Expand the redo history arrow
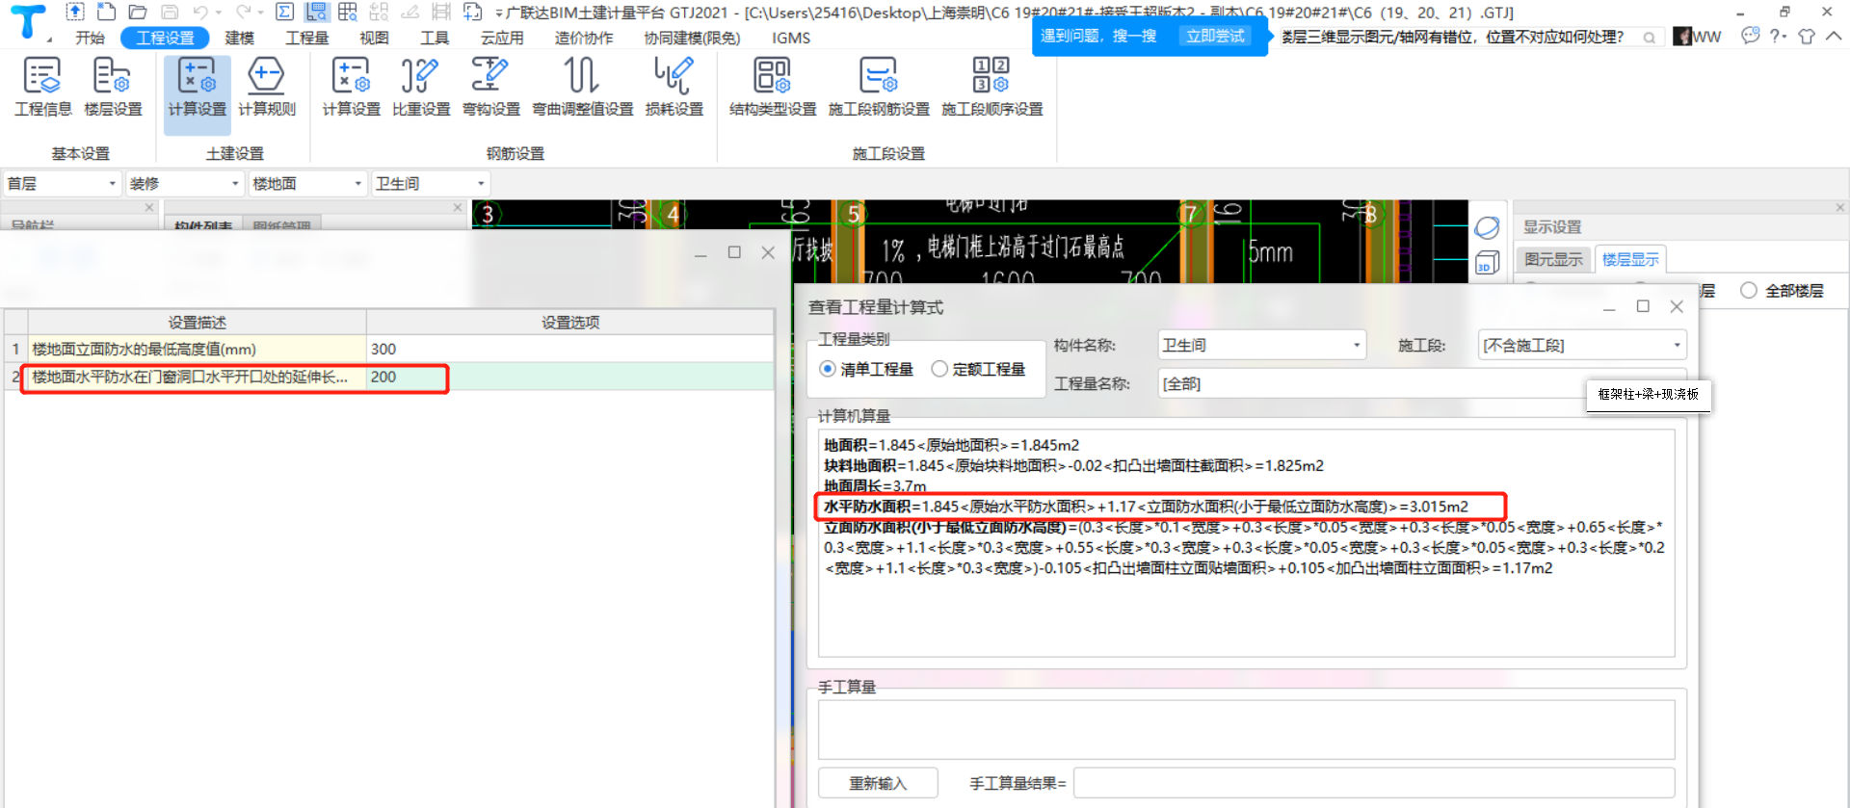 click(x=261, y=13)
